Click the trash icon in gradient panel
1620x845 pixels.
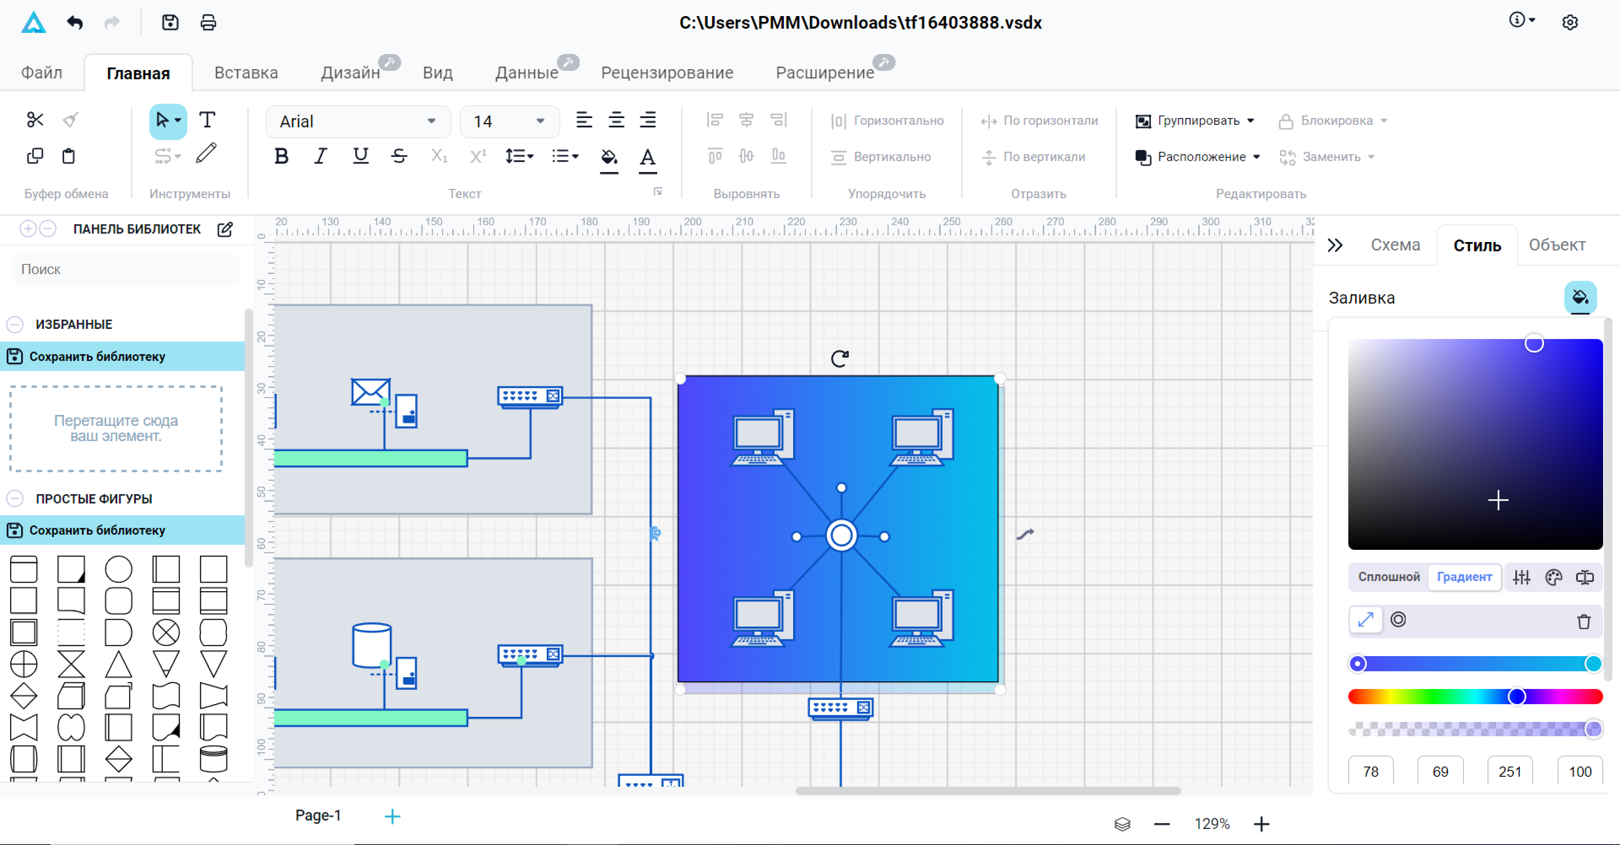coord(1583,621)
